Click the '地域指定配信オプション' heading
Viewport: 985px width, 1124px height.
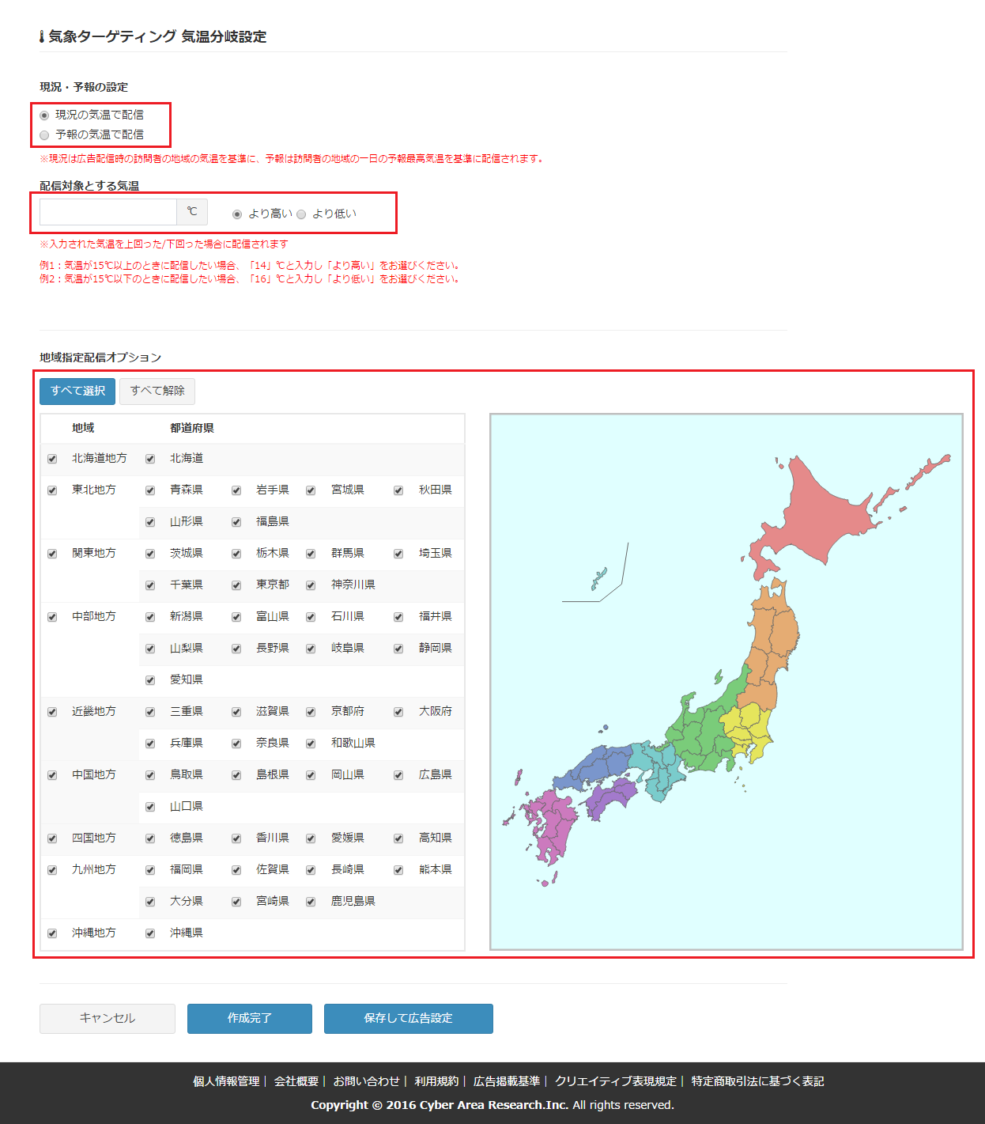[x=100, y=358]
